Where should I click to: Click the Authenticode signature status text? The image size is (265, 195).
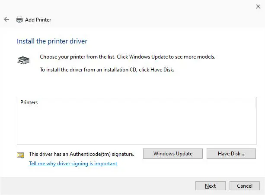coord(81,154)
